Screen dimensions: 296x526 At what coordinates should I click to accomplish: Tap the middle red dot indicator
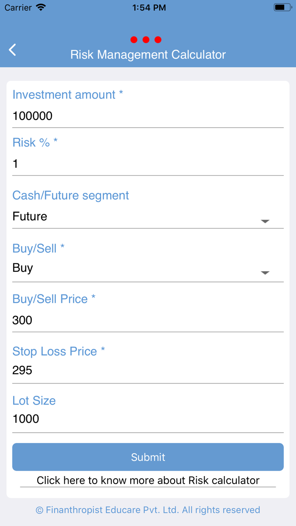(x=146, y=39)
